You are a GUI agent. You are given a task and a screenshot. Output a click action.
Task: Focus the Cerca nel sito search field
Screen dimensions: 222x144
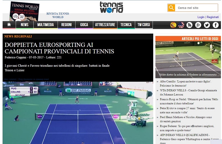[196, 8]
